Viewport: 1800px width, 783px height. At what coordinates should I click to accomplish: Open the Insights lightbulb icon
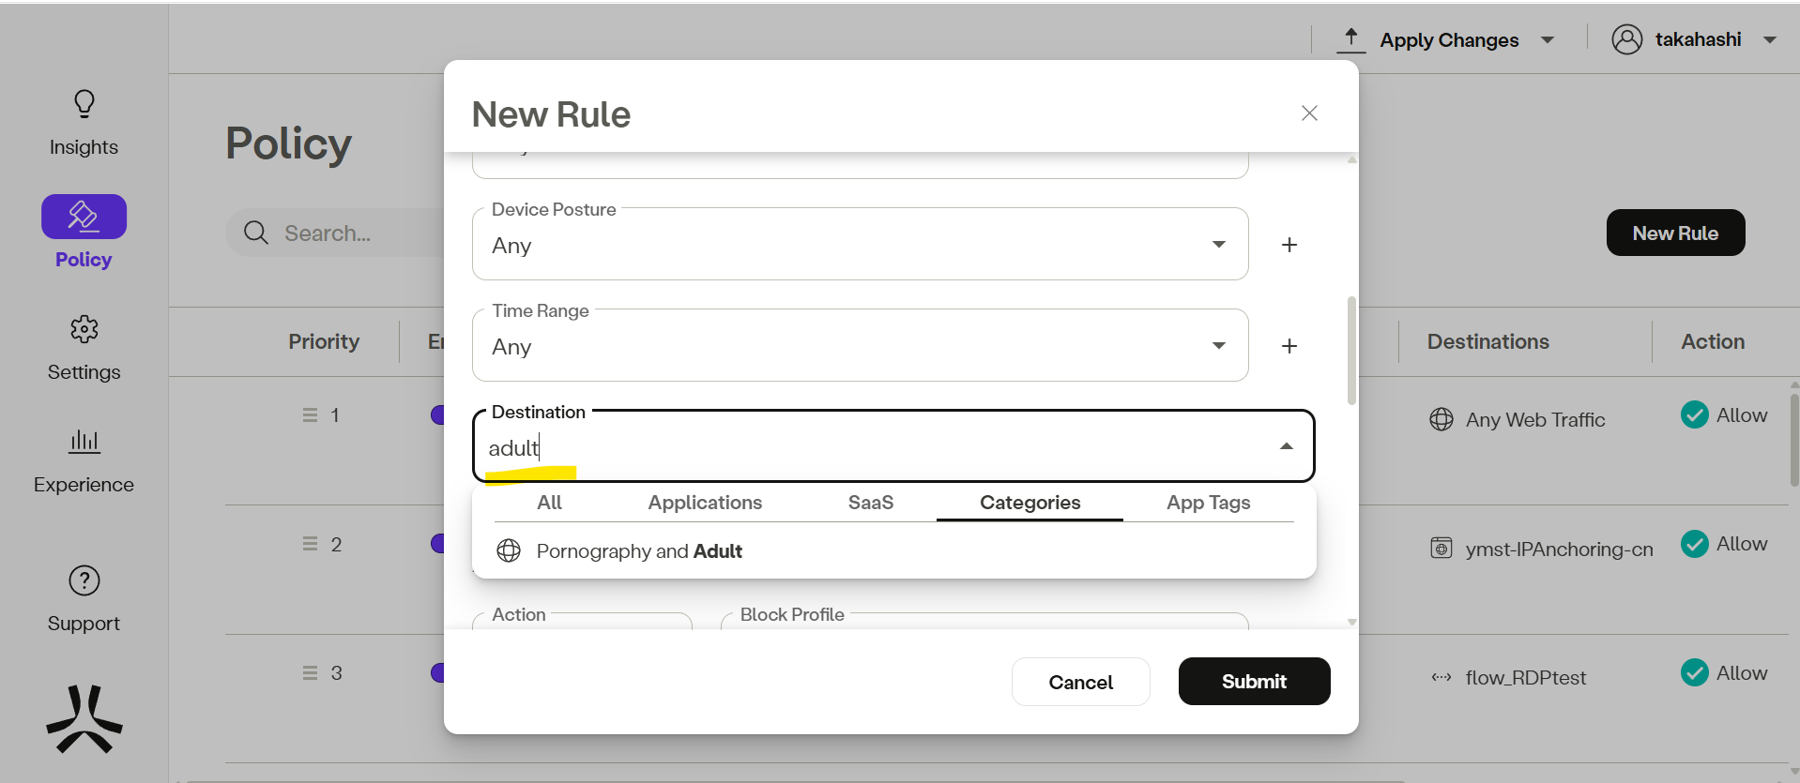click(84, 104)
